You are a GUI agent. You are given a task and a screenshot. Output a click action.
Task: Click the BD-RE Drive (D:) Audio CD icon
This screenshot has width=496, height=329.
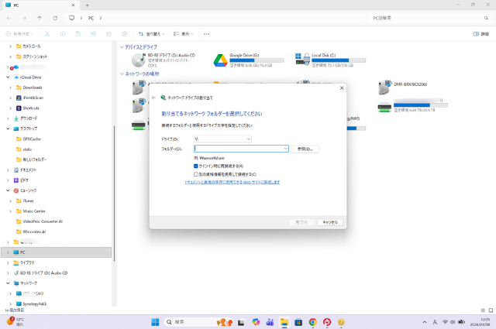[x=138, y=59]
